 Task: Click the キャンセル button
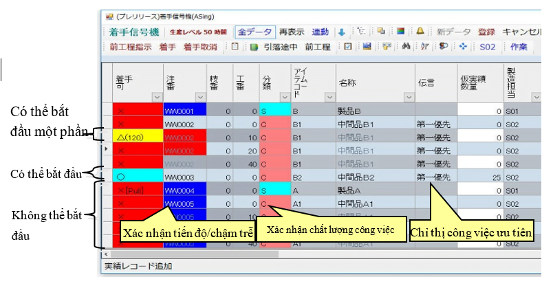[521, 32]
